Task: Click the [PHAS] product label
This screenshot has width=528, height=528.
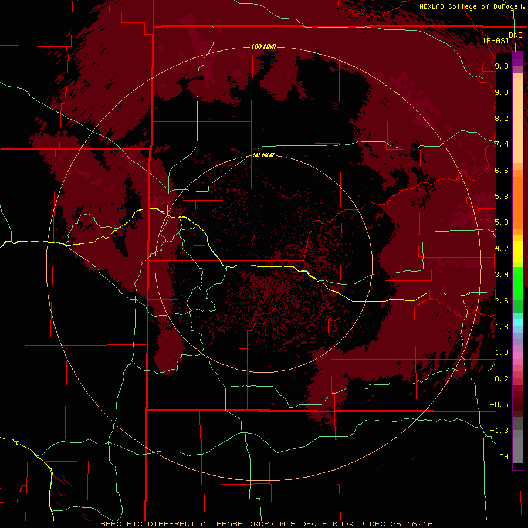Action: pyautogui.click(x=496, y=40)
